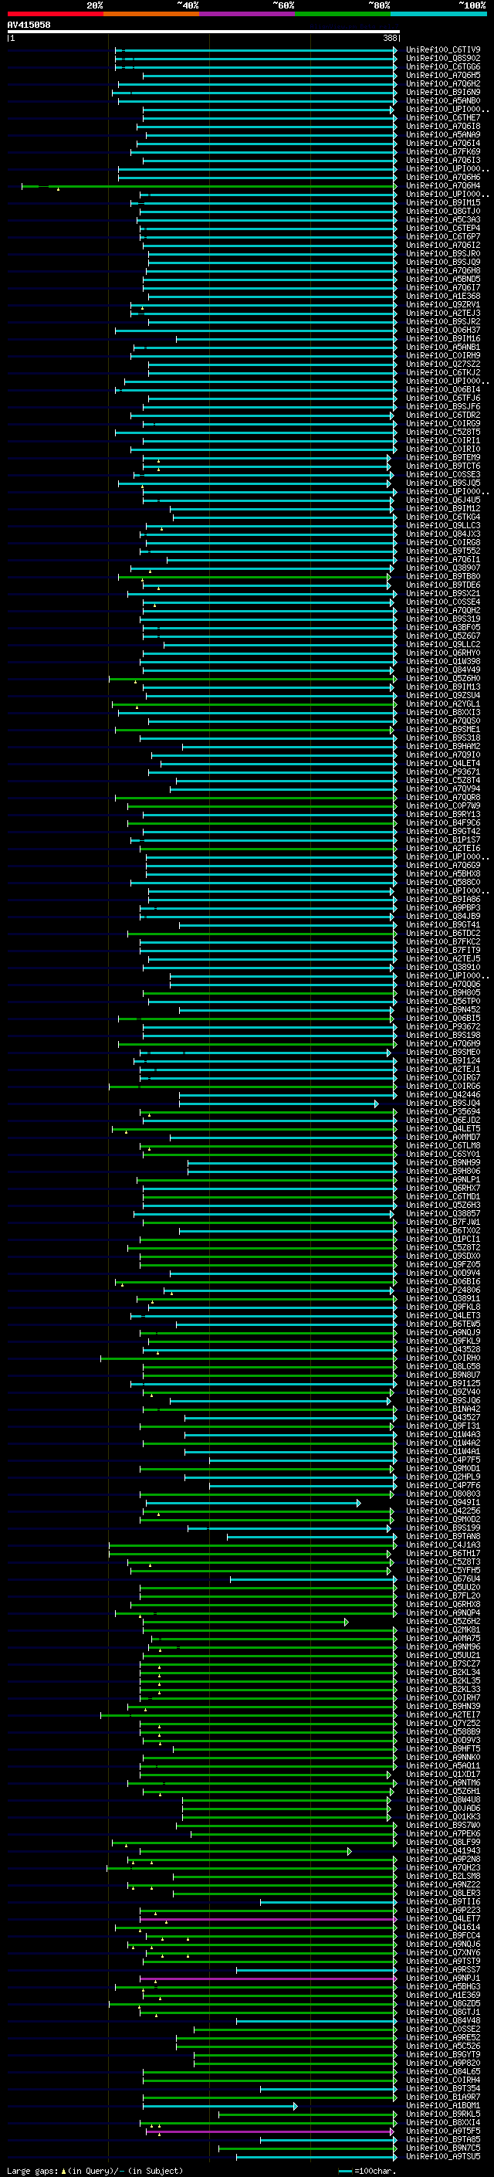Viewport: 494px width, 2177px height.
Task: Click label UniRef100_B9TA85
Action: coord(443,2140)
